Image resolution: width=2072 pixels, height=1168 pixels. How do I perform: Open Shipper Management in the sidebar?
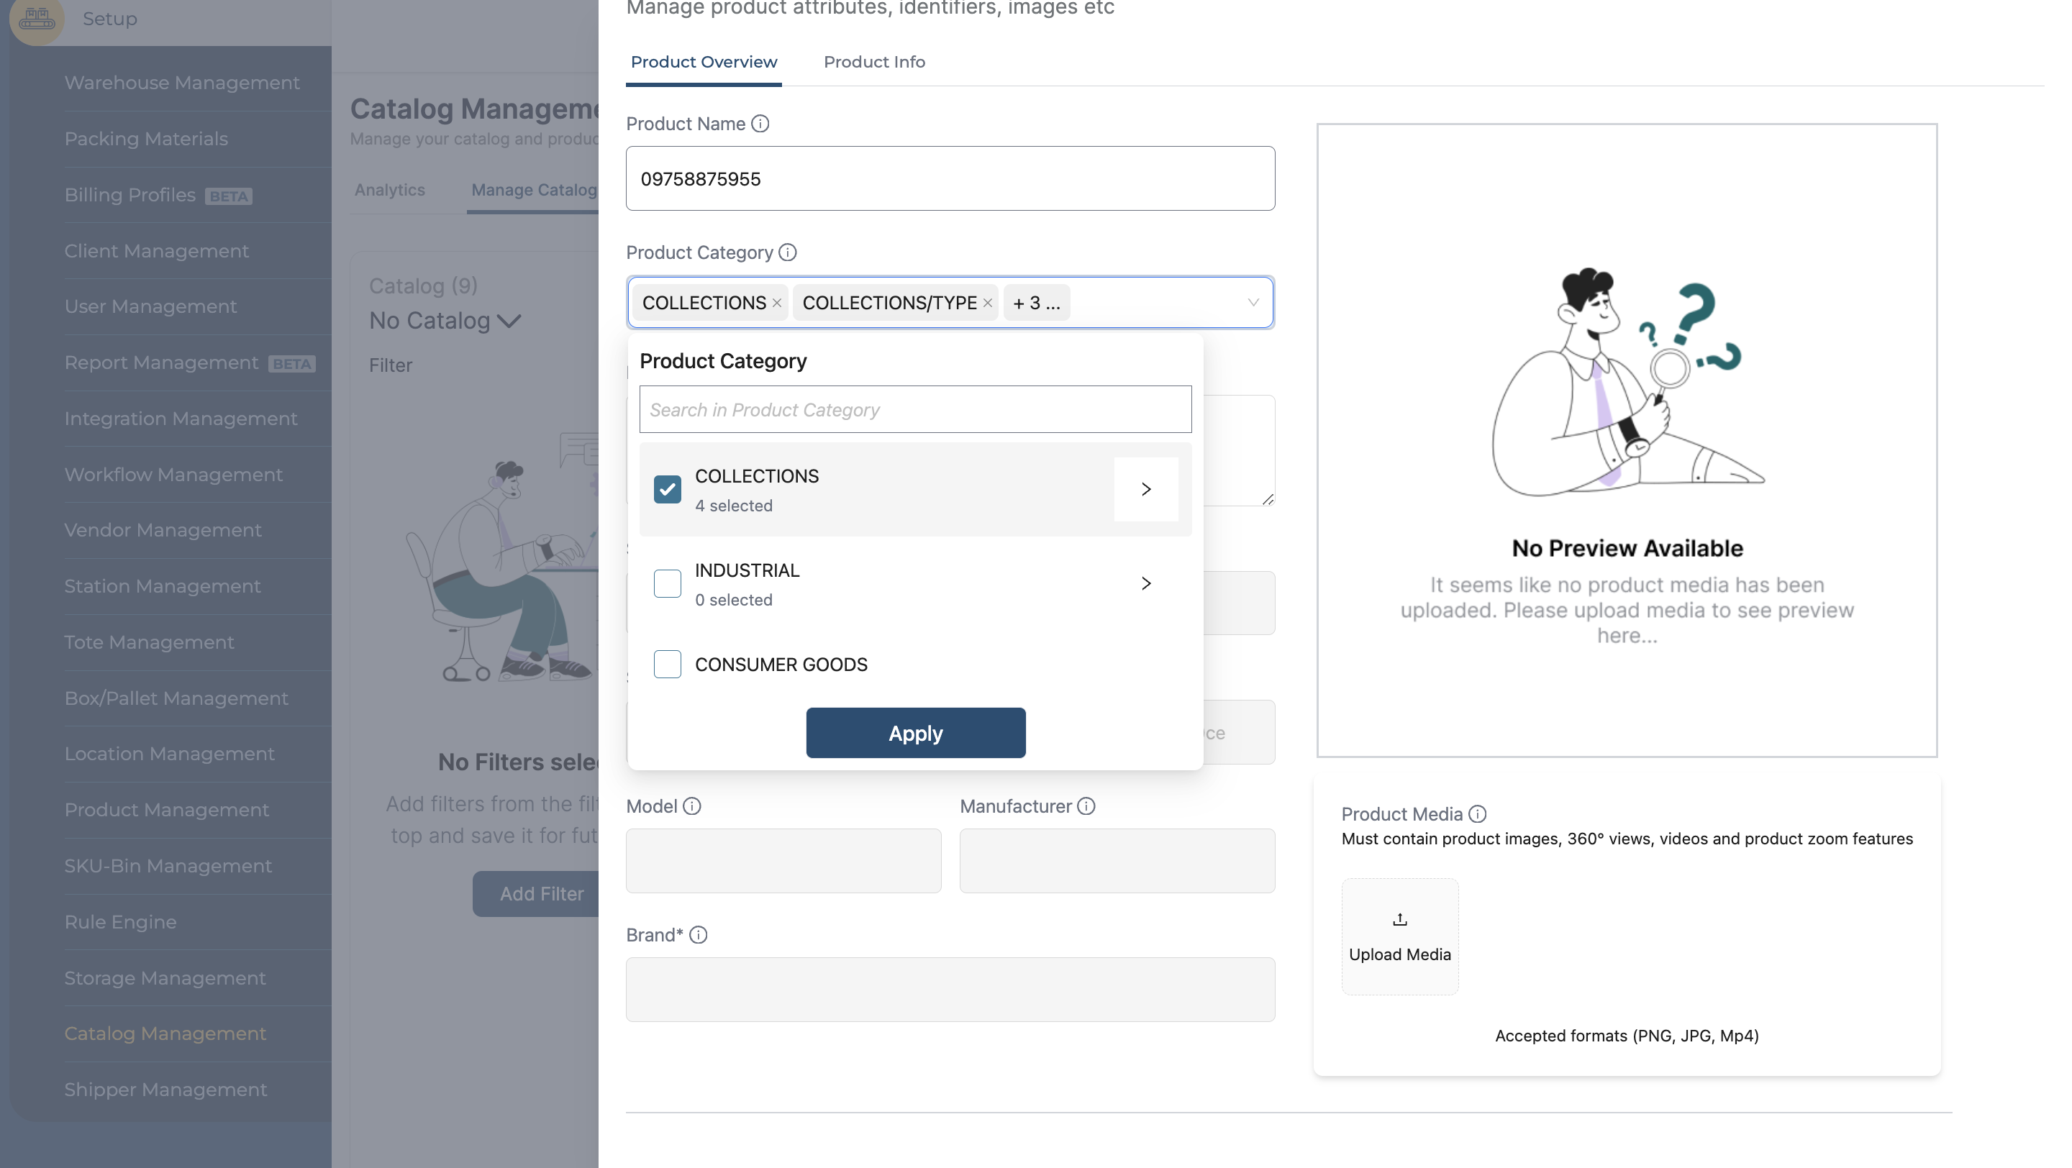[165, 1090]
